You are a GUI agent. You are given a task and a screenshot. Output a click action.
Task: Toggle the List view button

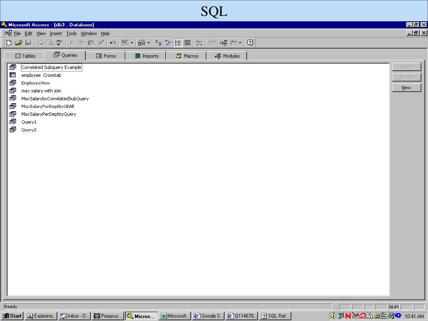pos(178,43)
